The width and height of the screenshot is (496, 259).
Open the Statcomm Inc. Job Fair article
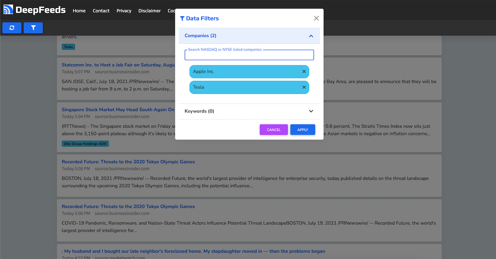point(118,65)
